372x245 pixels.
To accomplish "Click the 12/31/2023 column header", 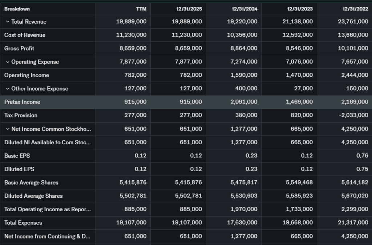I will tap(300, 9).
